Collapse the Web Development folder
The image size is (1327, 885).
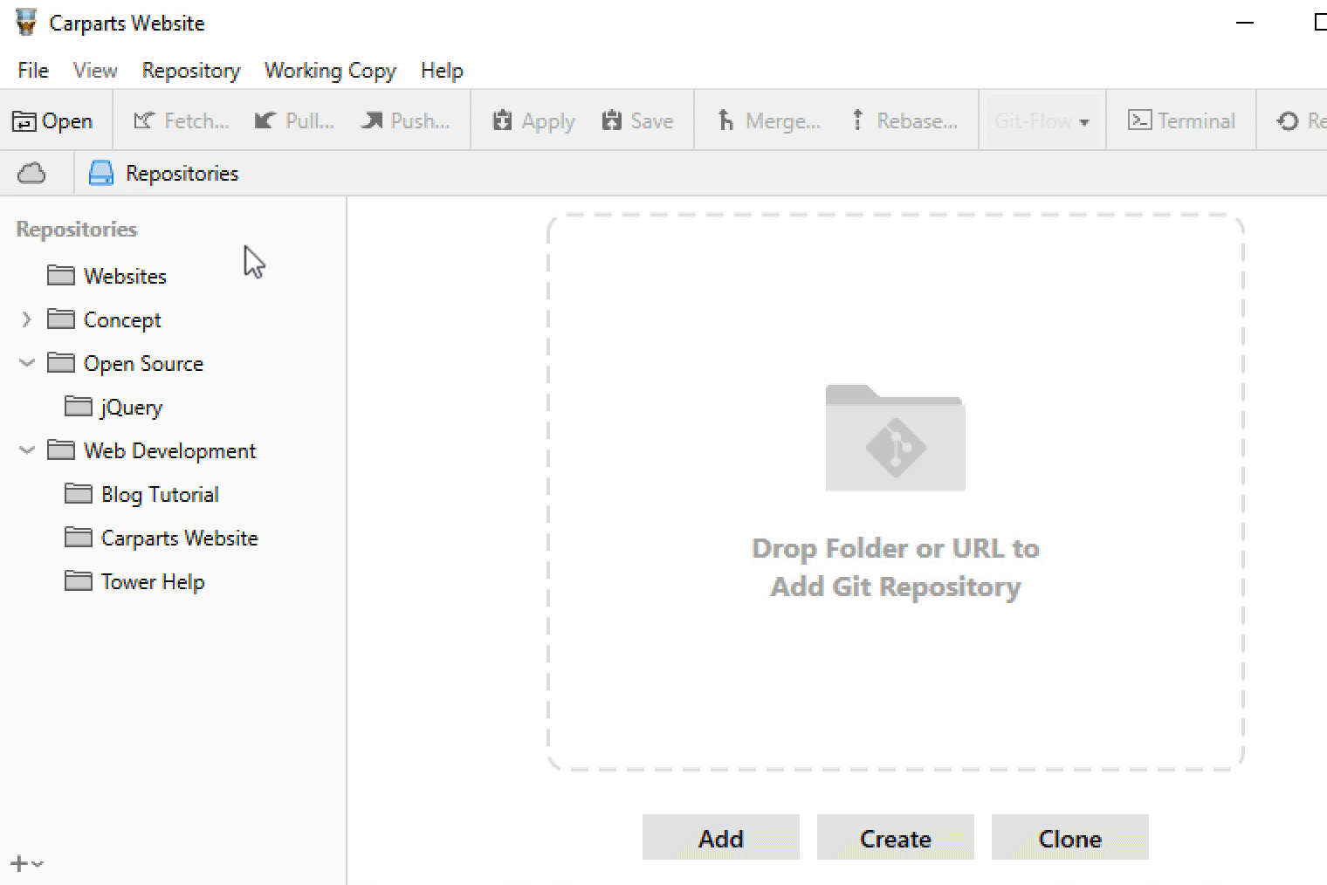[26, 450]
